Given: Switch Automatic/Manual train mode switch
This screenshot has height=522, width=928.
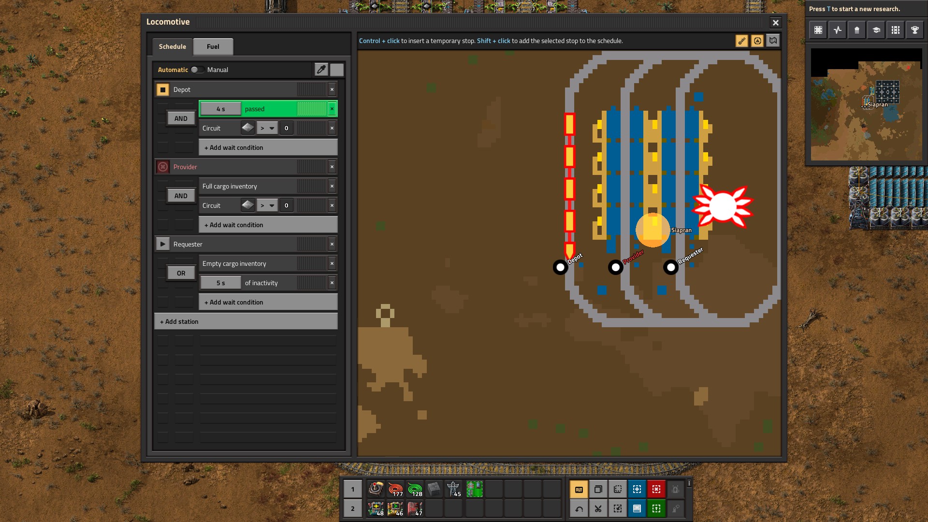Looking at the screenshot, I should (x=197, y=70).
